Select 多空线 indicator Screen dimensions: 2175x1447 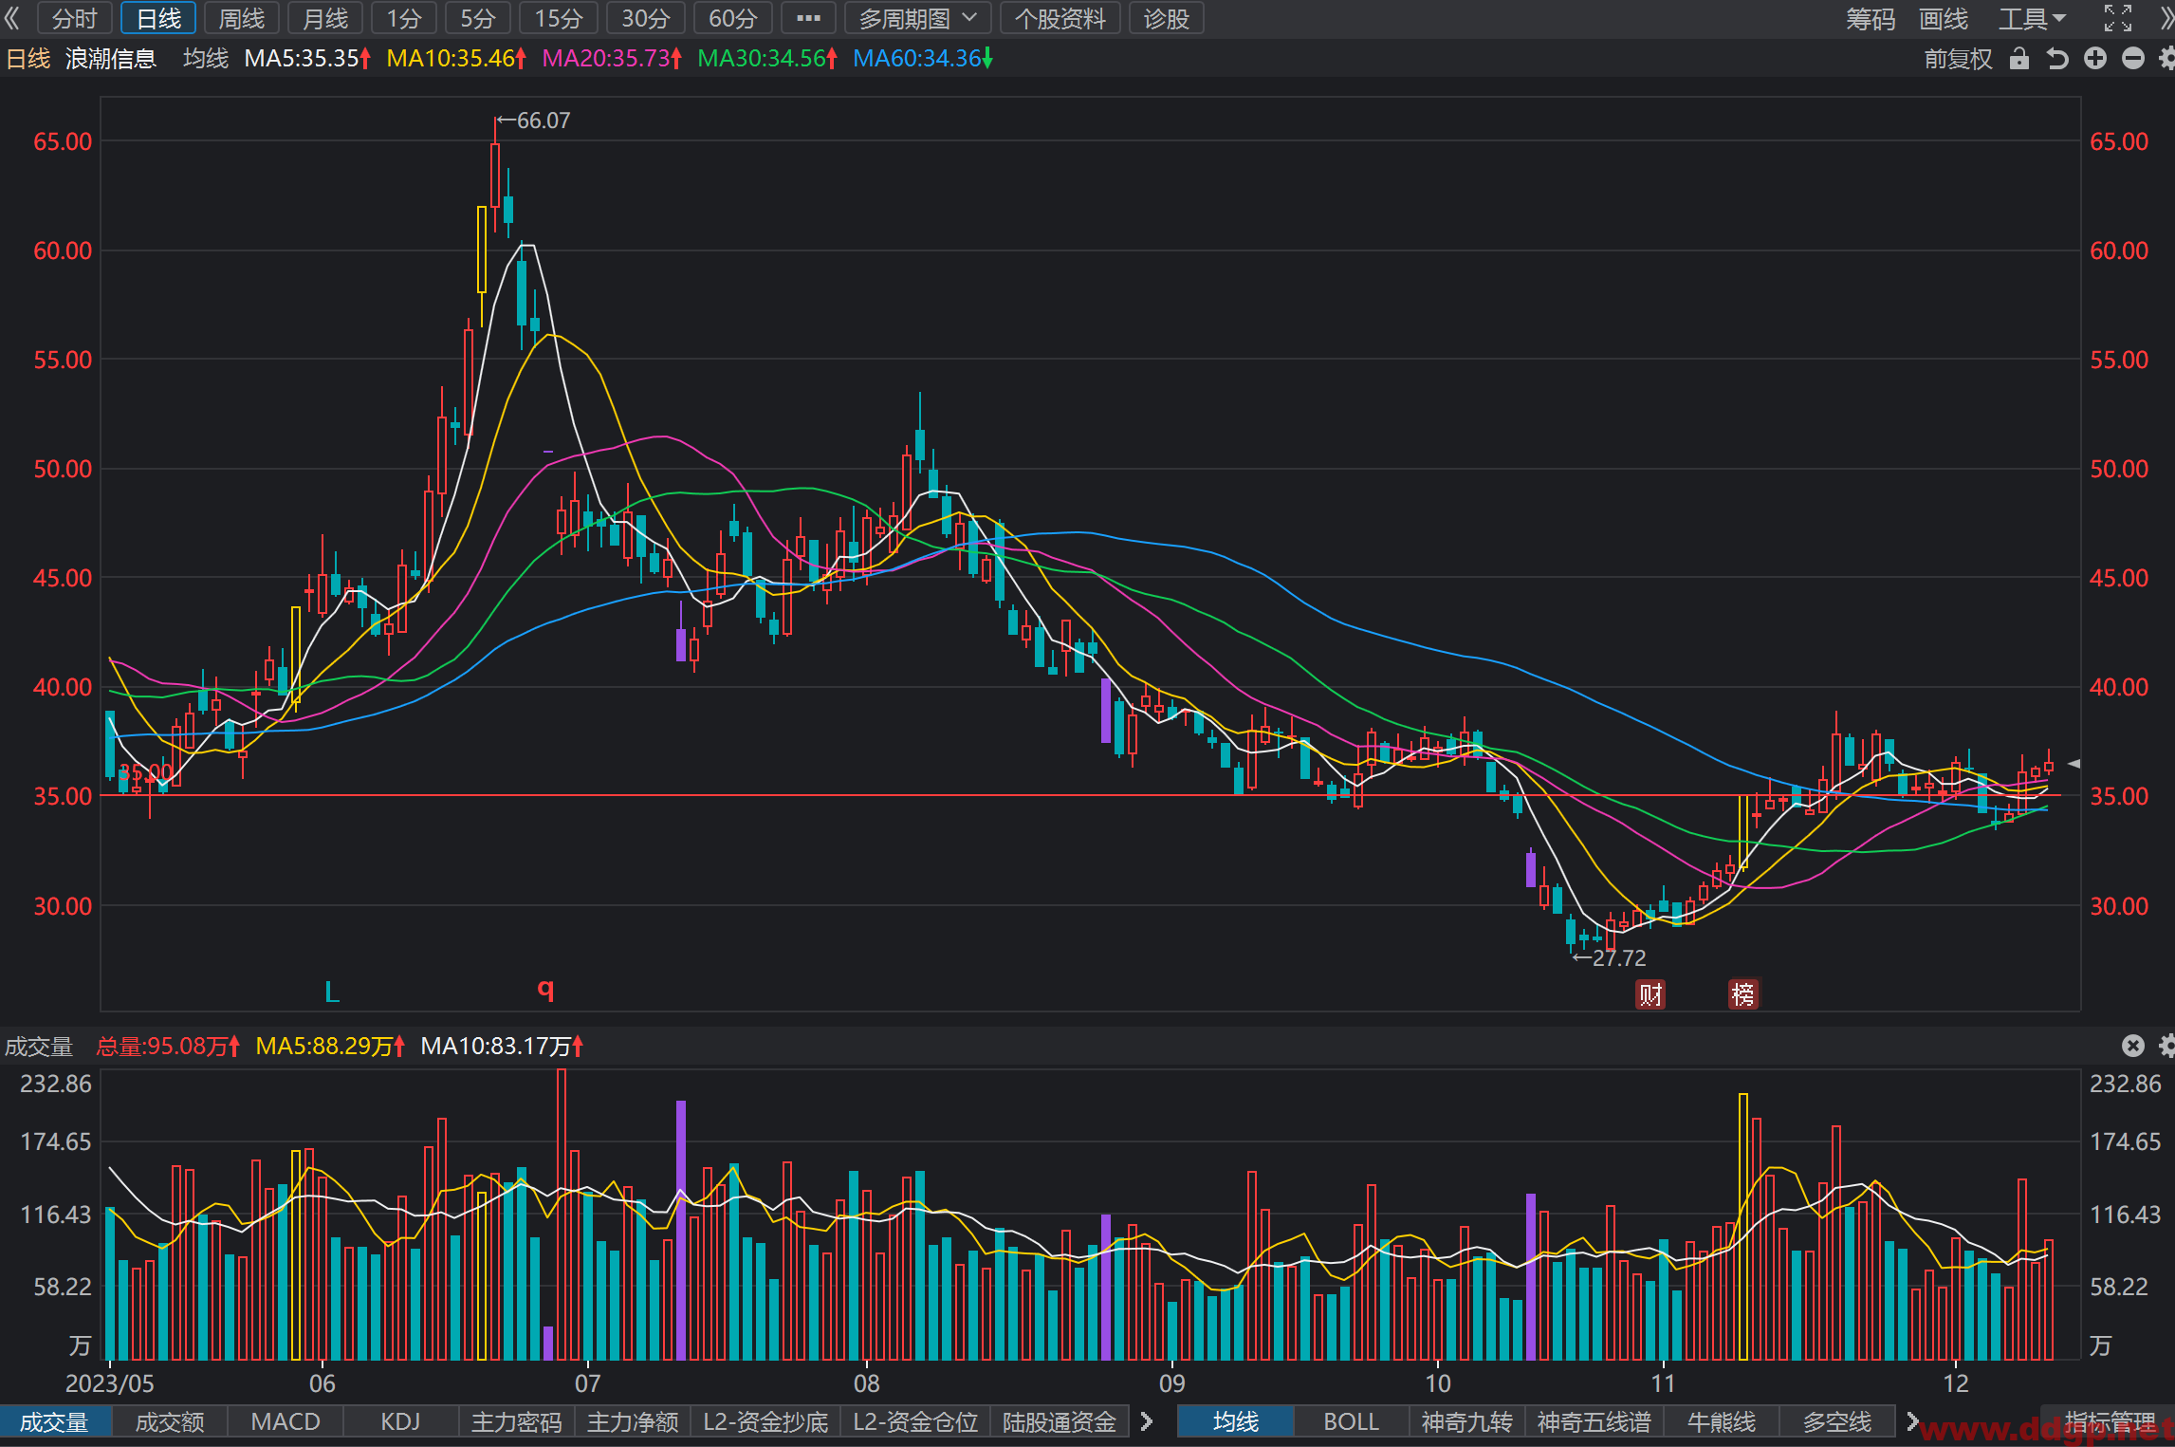pos(1837,1421)
